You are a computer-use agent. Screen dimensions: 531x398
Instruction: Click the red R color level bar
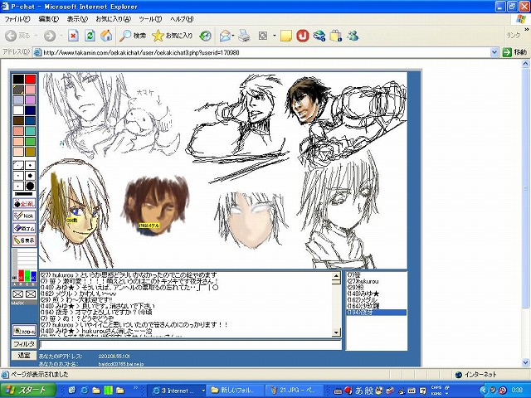[x=22, y=275]
